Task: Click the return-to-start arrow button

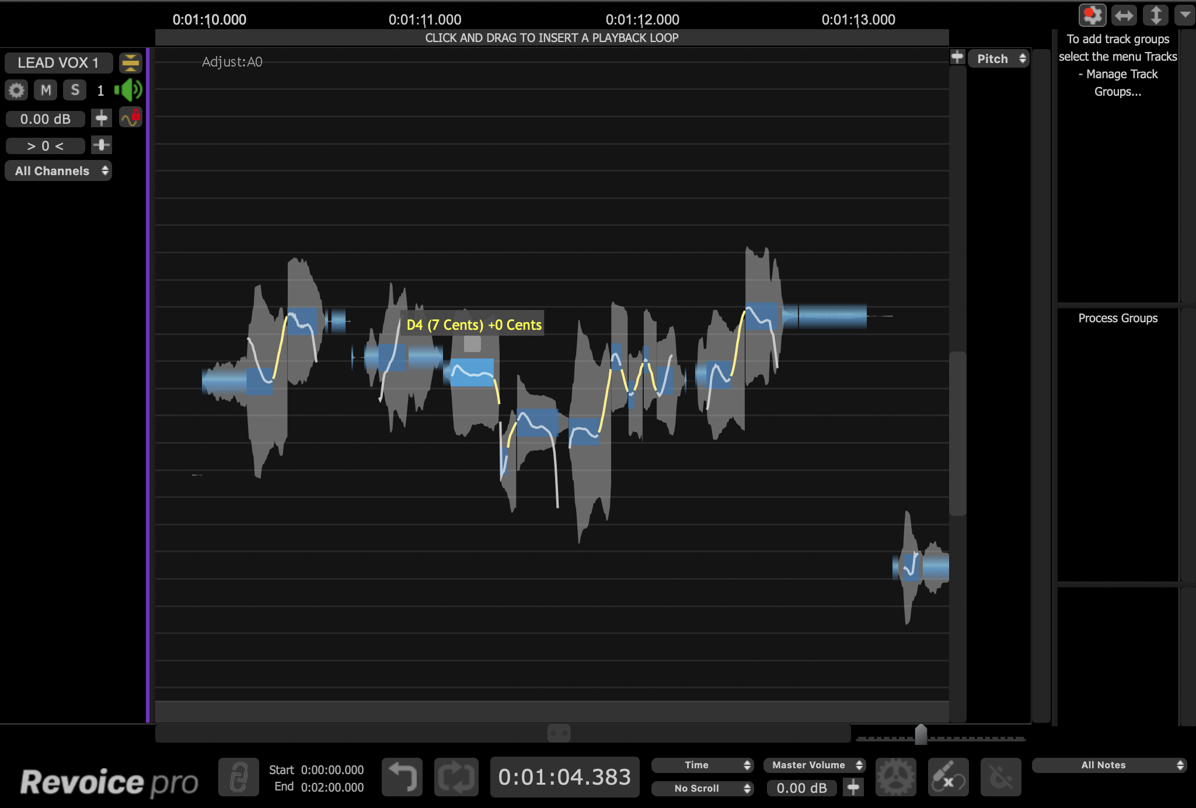Action: (402, 777)
